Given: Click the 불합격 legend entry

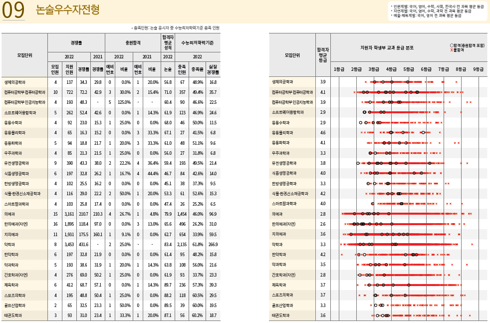Looking at the screenshot, I should tap(457, 50).
